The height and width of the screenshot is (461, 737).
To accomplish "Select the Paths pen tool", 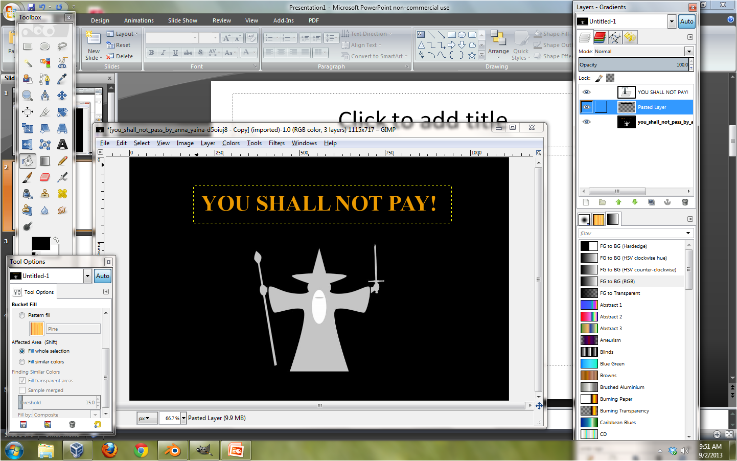I will coord(45,79).
